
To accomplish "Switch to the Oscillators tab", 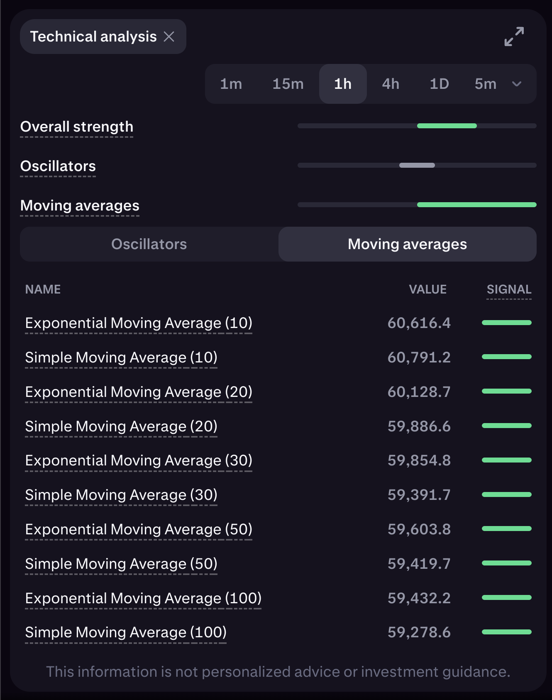I will click(149, 244).
